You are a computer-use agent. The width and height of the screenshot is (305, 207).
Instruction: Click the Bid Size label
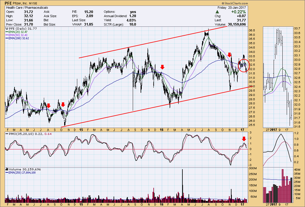[50, 24]
